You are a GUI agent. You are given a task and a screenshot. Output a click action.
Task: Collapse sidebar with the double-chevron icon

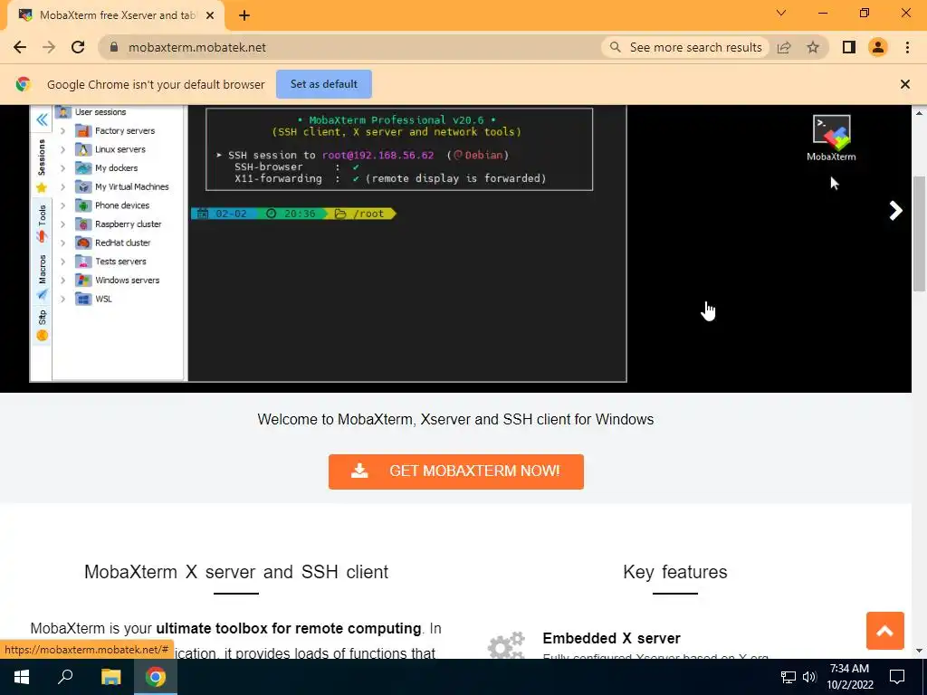[x=42, y=120]
